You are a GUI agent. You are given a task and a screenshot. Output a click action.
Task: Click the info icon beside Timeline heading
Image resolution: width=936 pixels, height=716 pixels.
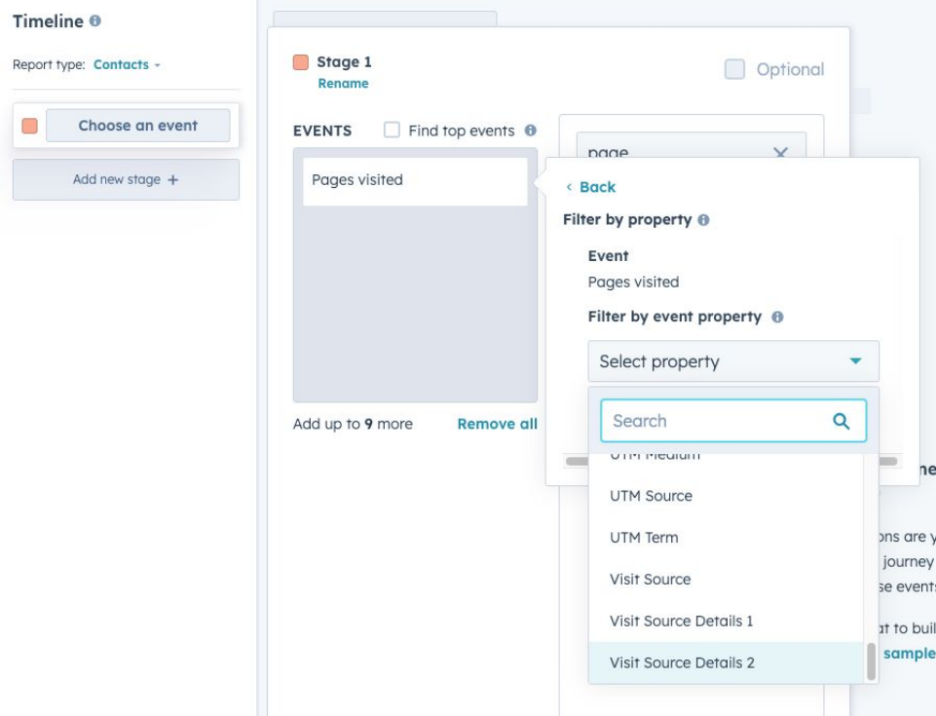click(x=94, y=20)
